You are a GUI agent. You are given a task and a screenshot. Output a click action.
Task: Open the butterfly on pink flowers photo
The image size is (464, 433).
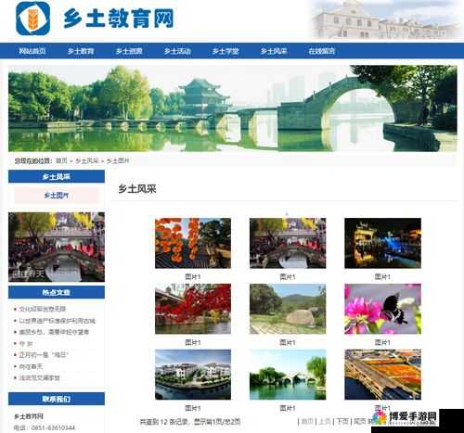click(x=382, y=309)
